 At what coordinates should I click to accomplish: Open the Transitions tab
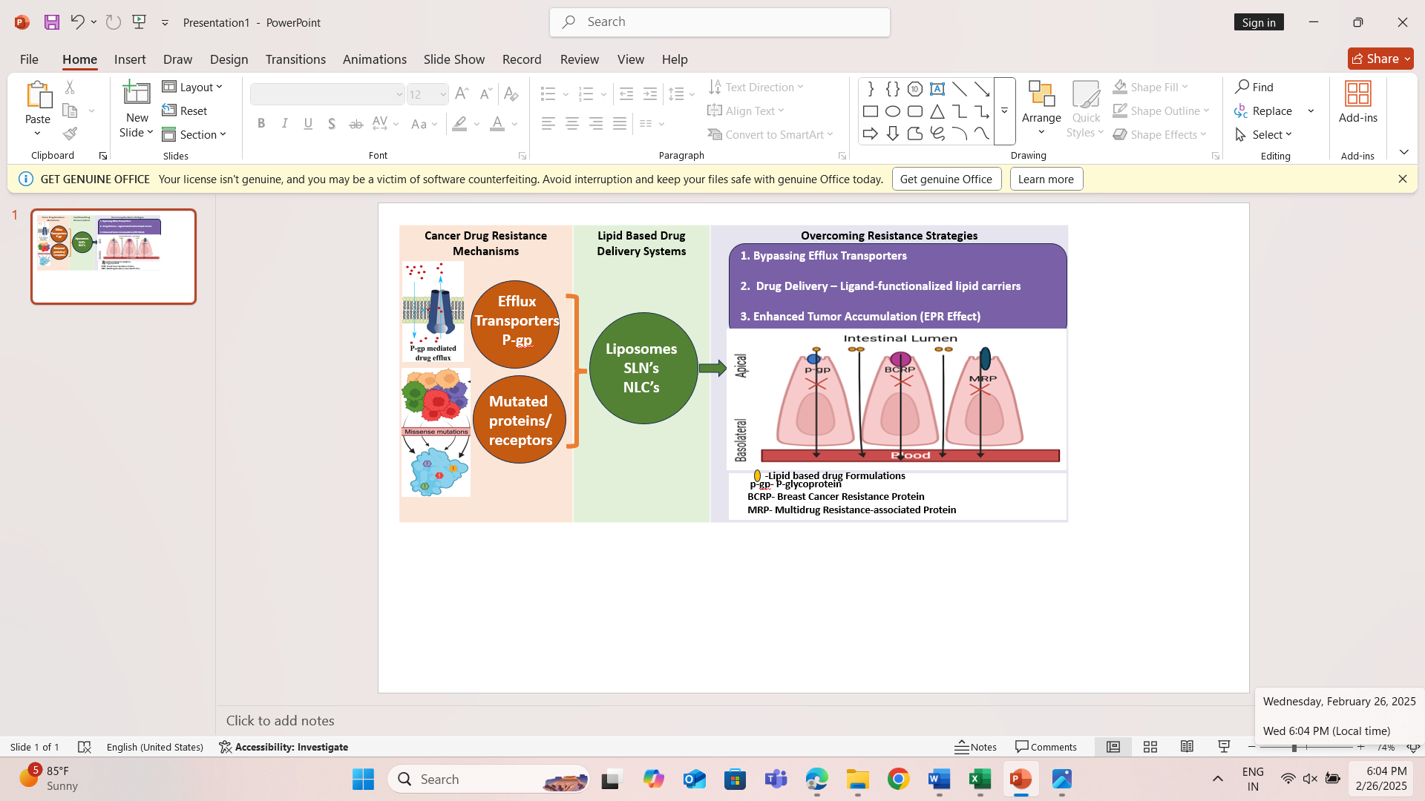(x=295, y=59)
